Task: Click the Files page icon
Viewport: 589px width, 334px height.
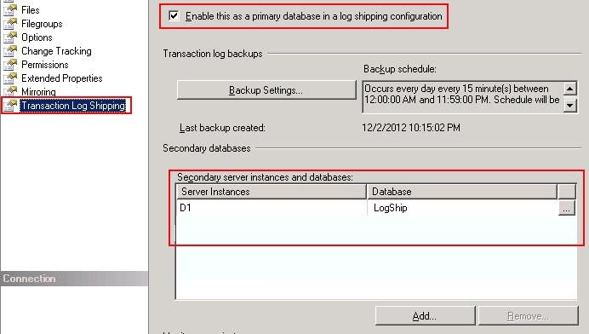Action: 10,9
